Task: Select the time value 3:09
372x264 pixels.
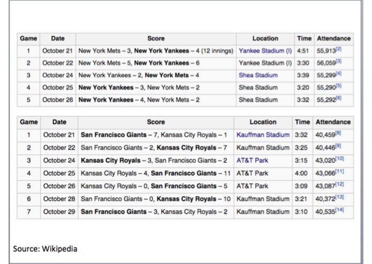Action: point(301,186)
